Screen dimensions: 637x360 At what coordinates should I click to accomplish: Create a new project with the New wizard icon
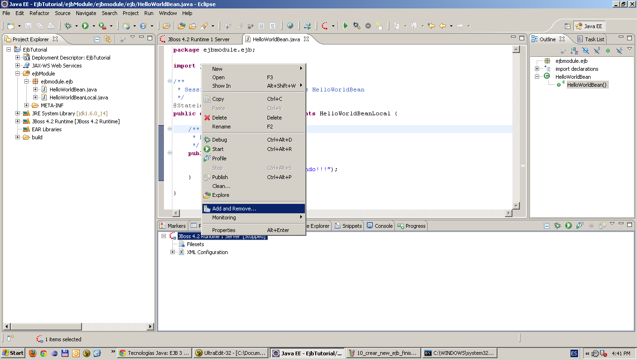pyautogui.click(x=10, y=26)
